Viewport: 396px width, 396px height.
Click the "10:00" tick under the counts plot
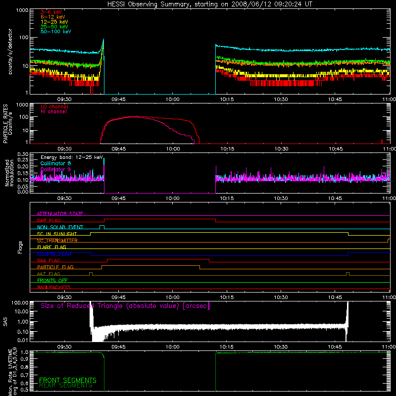click(172, 99)
